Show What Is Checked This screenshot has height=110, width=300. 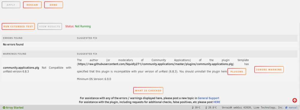[148, 91]
